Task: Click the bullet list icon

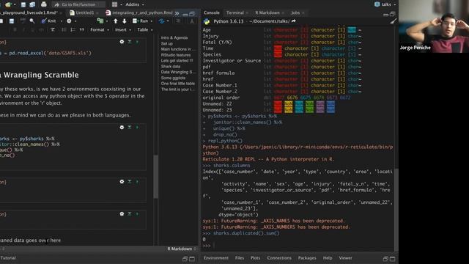Action: point(64,29)
